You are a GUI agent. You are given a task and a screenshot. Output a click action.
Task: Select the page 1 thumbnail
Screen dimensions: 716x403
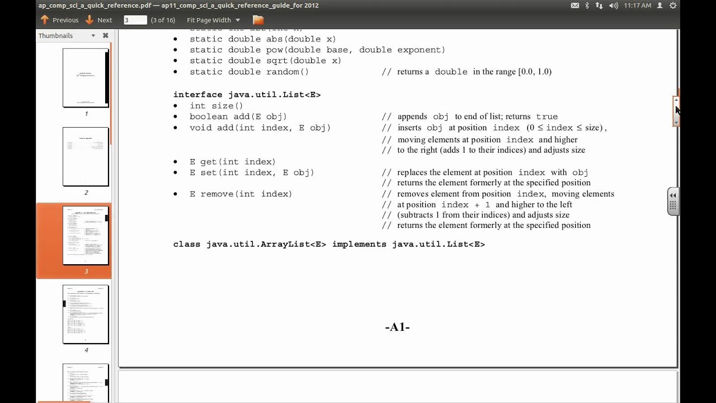86,78
